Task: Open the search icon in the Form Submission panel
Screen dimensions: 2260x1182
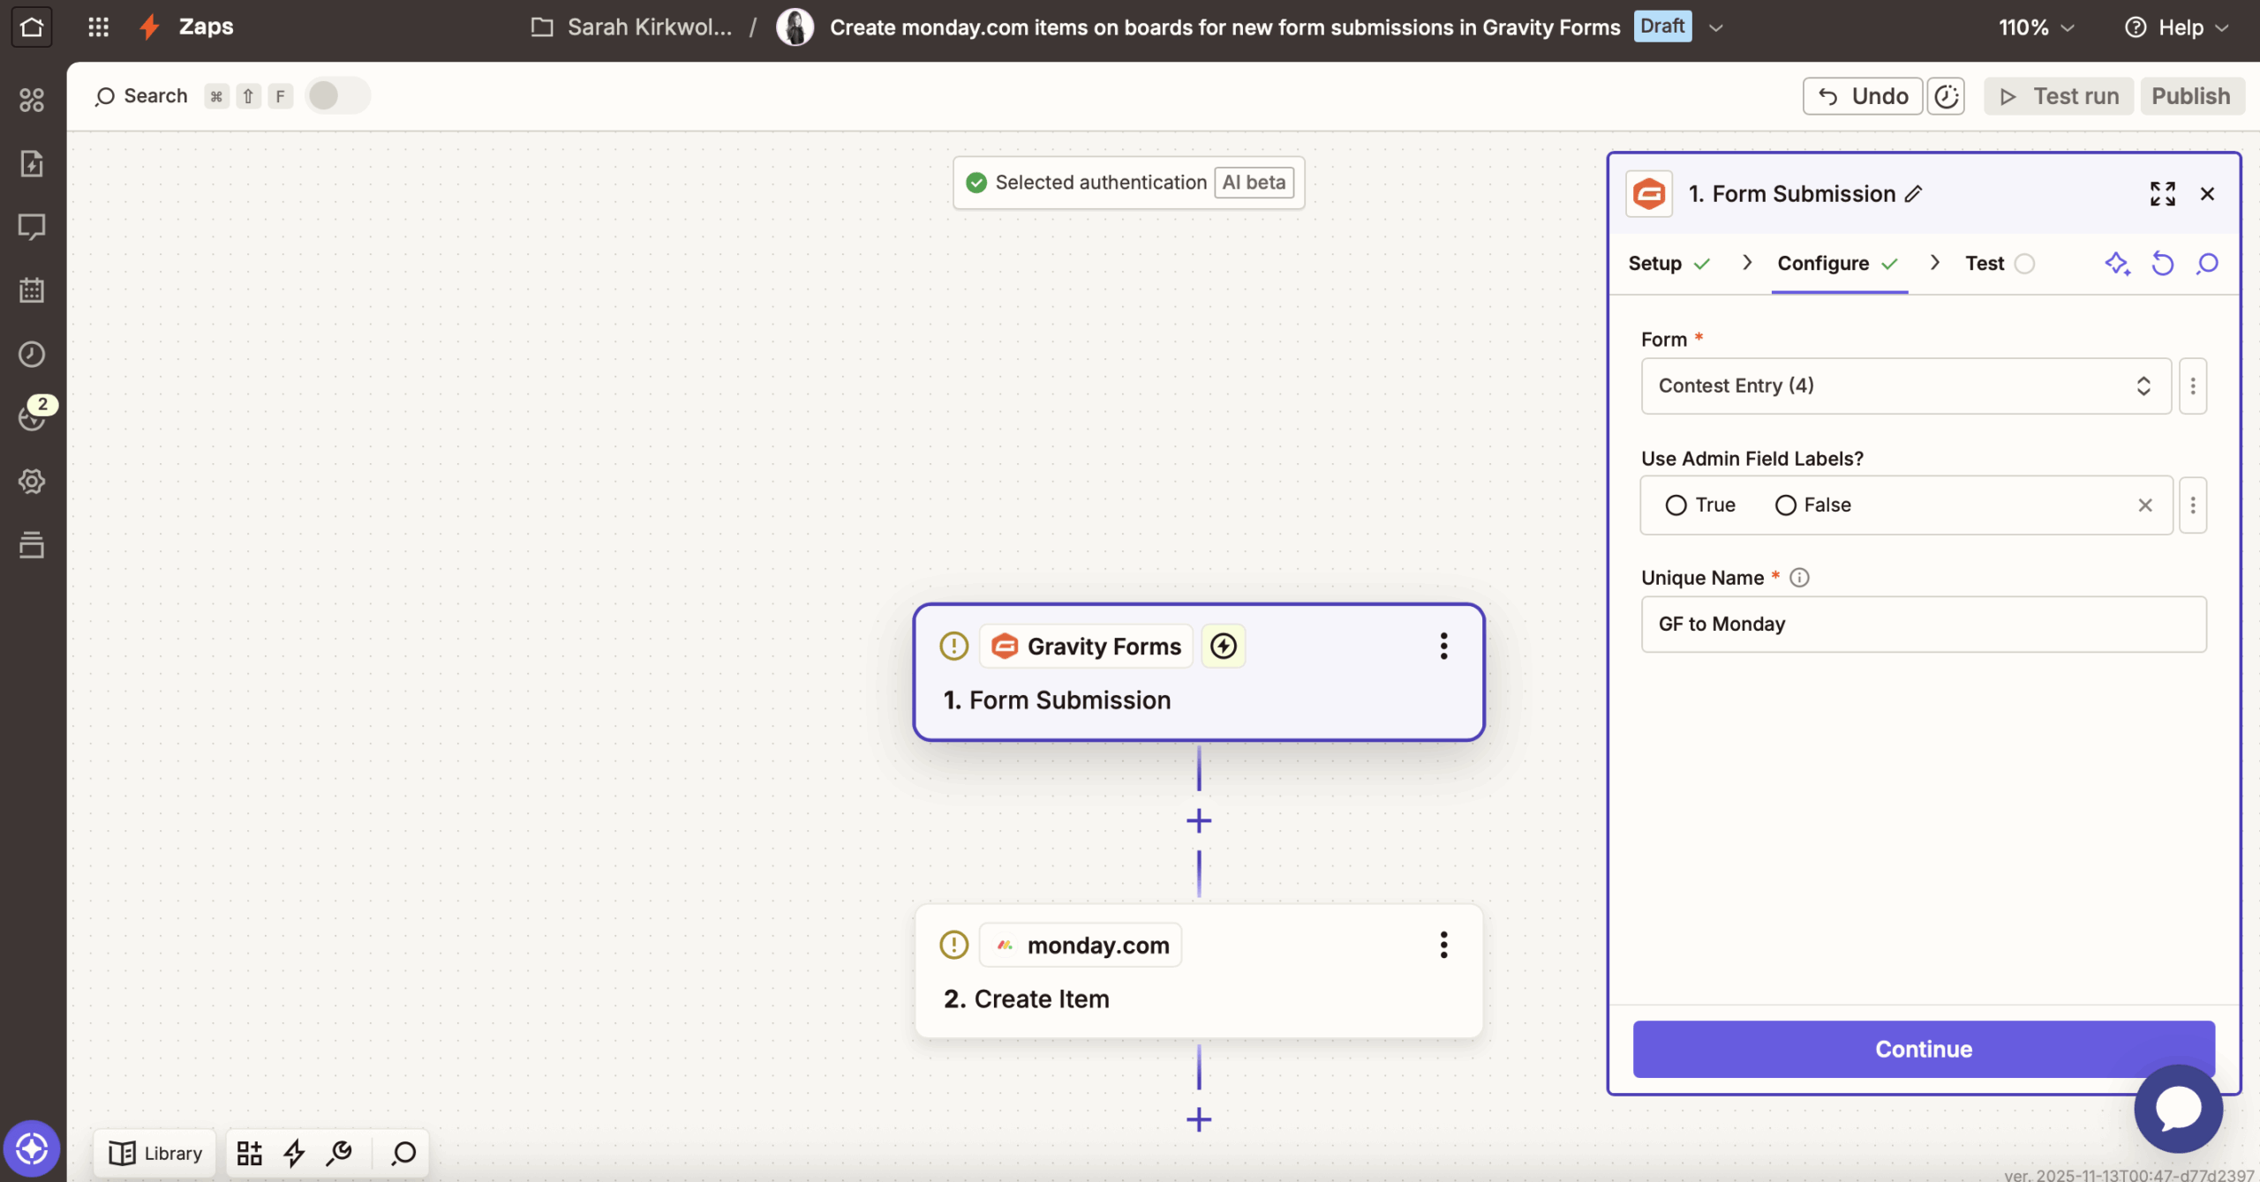Action: pos(2206,263)
